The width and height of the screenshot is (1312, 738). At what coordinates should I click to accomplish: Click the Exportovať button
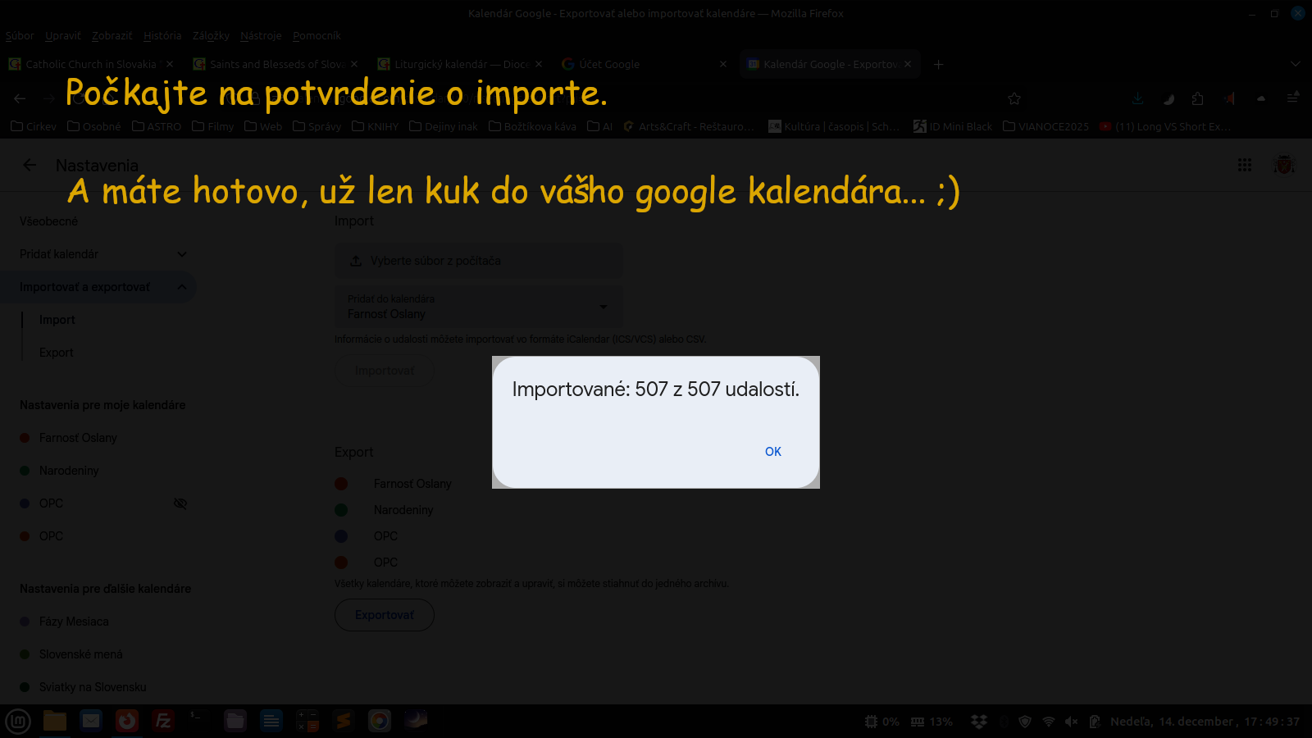(384, 615)
